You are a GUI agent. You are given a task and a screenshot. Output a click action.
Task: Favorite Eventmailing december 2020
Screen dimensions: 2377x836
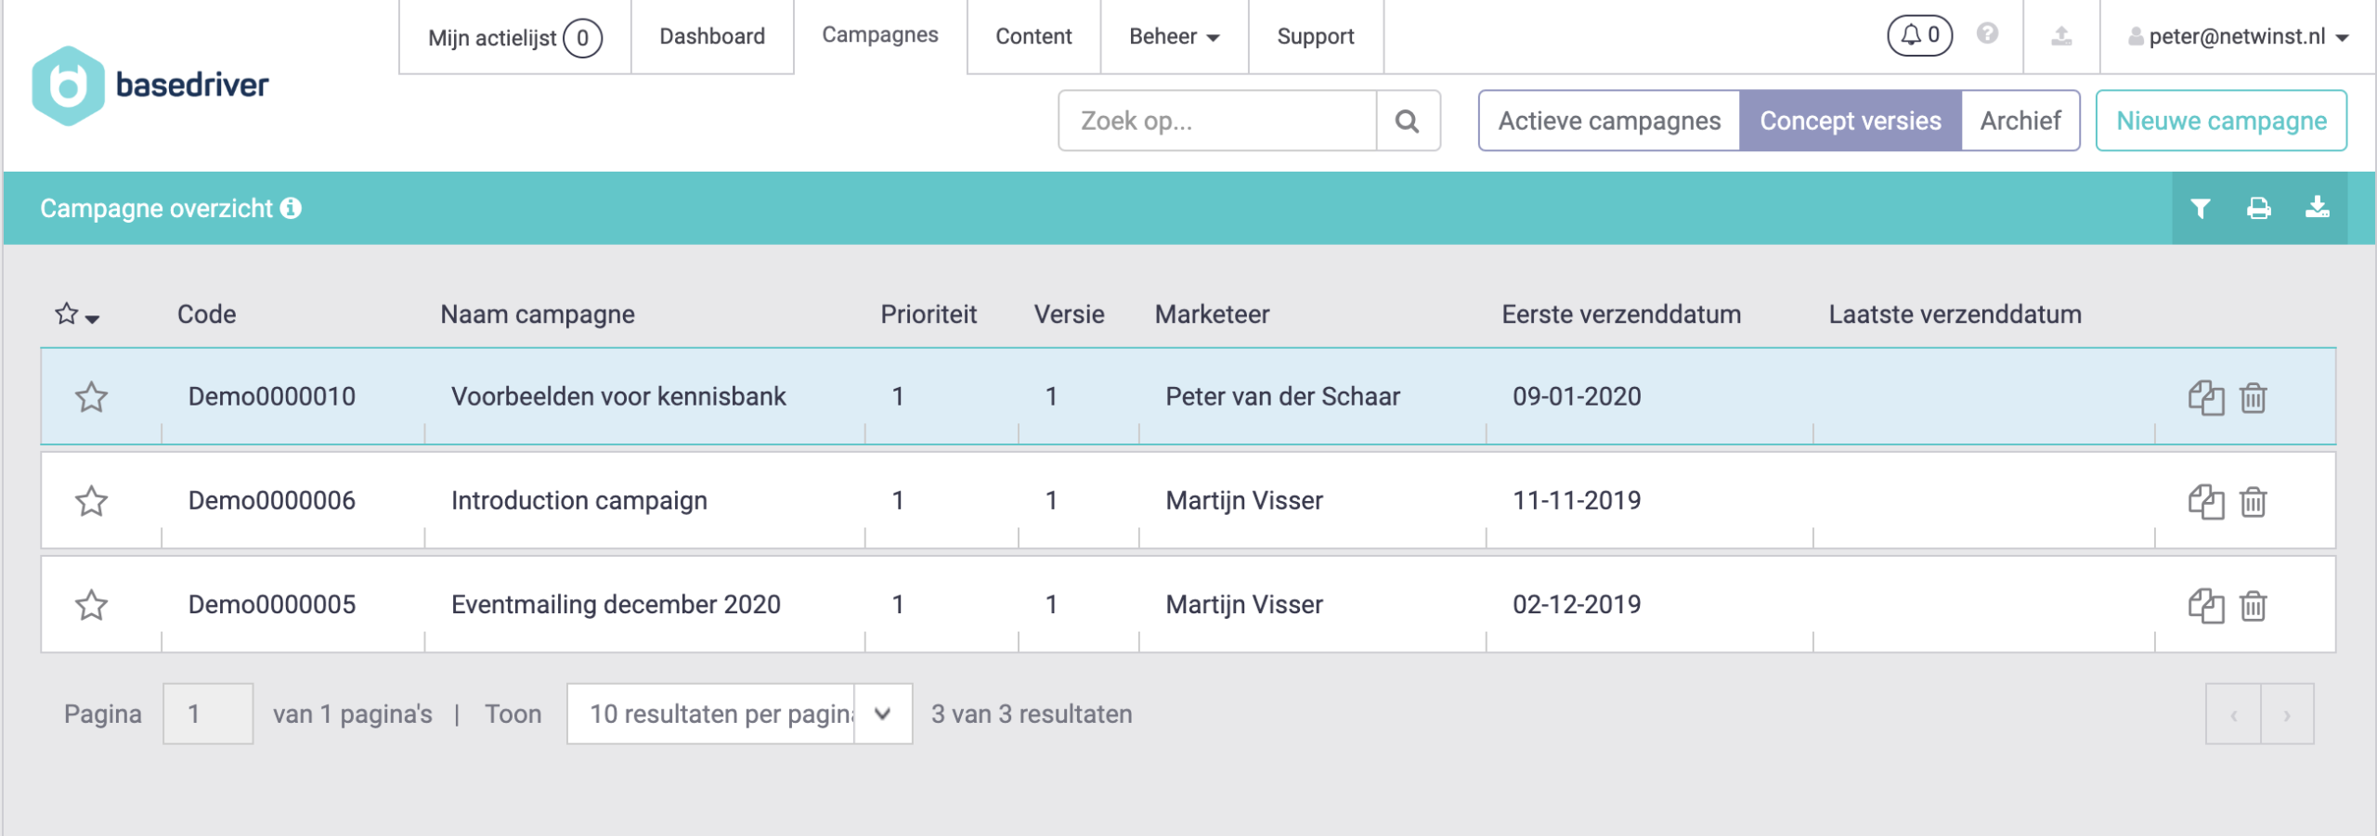pos(91,605)
